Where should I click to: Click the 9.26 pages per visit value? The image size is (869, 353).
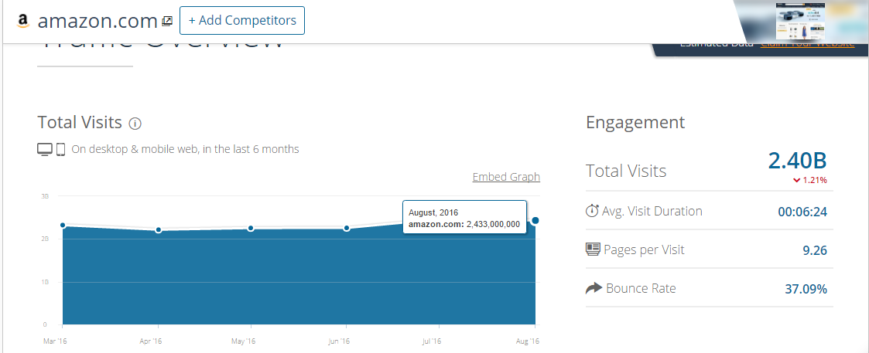pos(815,250)
